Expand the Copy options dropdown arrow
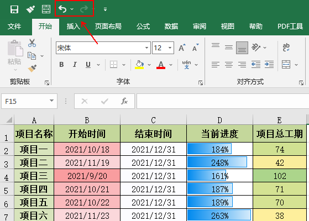The height and width of the screenshot is (221, 309). pos(42,56)
